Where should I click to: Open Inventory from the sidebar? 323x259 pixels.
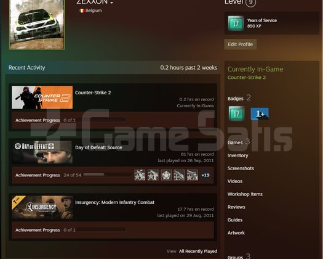coord(237,155)
